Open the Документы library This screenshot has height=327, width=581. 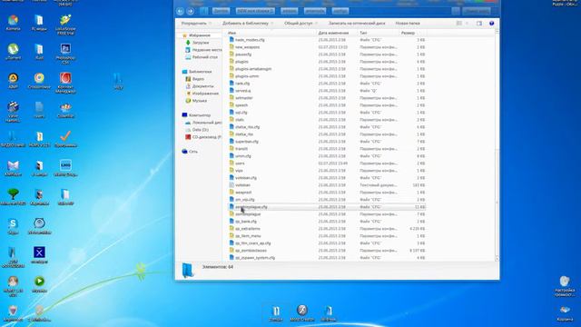(x=200, y=86)
